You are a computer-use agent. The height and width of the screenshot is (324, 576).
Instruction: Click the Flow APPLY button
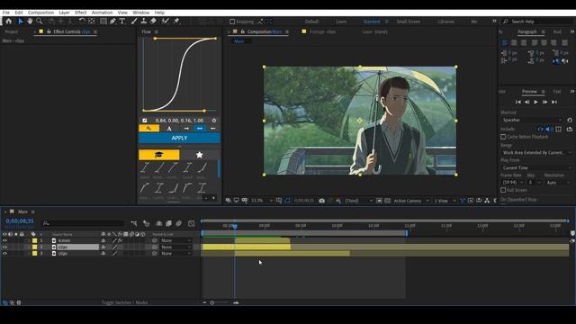(179, 138)
